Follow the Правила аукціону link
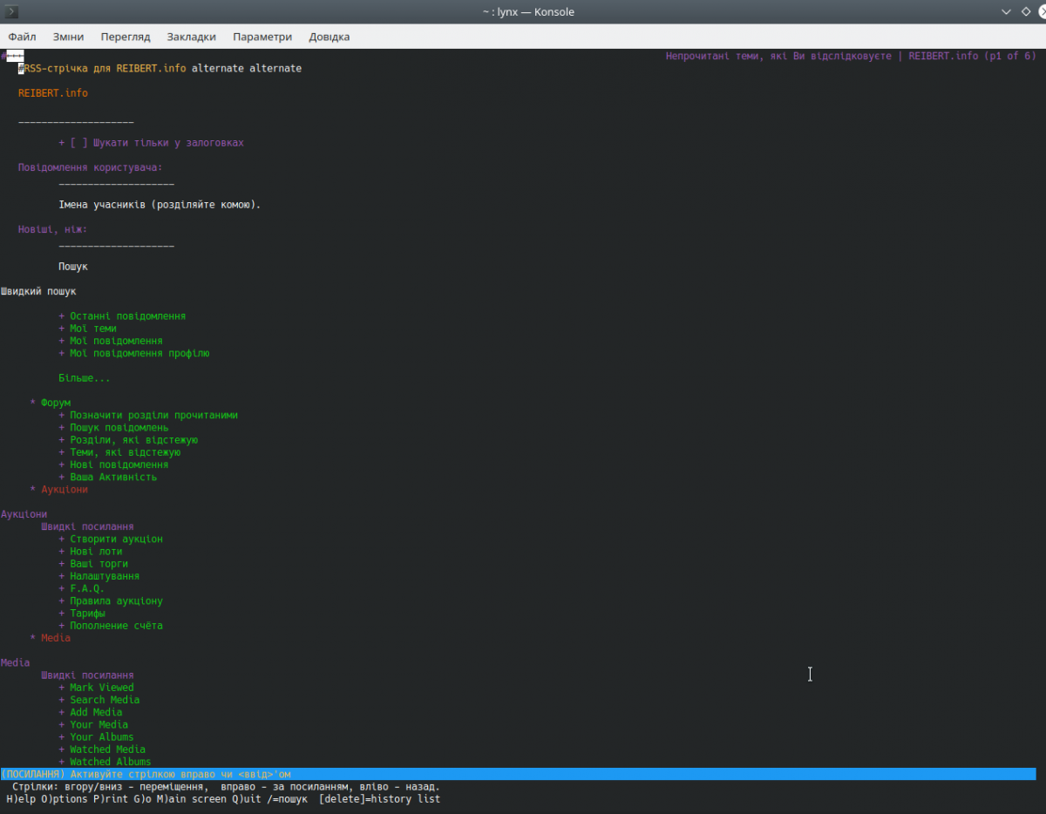Screen dimensions: 1046x814 click(x=117, y=601)
